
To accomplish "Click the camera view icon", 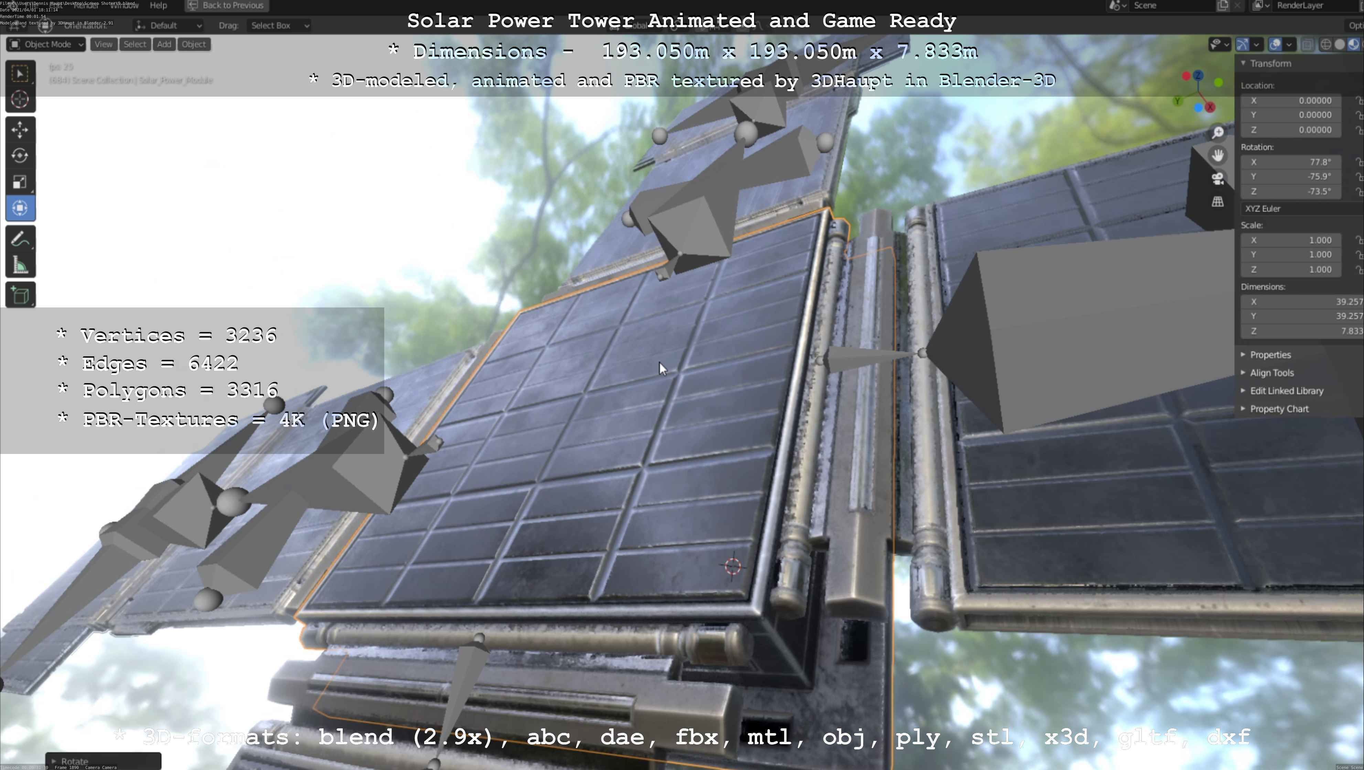I will (x=1218, y=179).
